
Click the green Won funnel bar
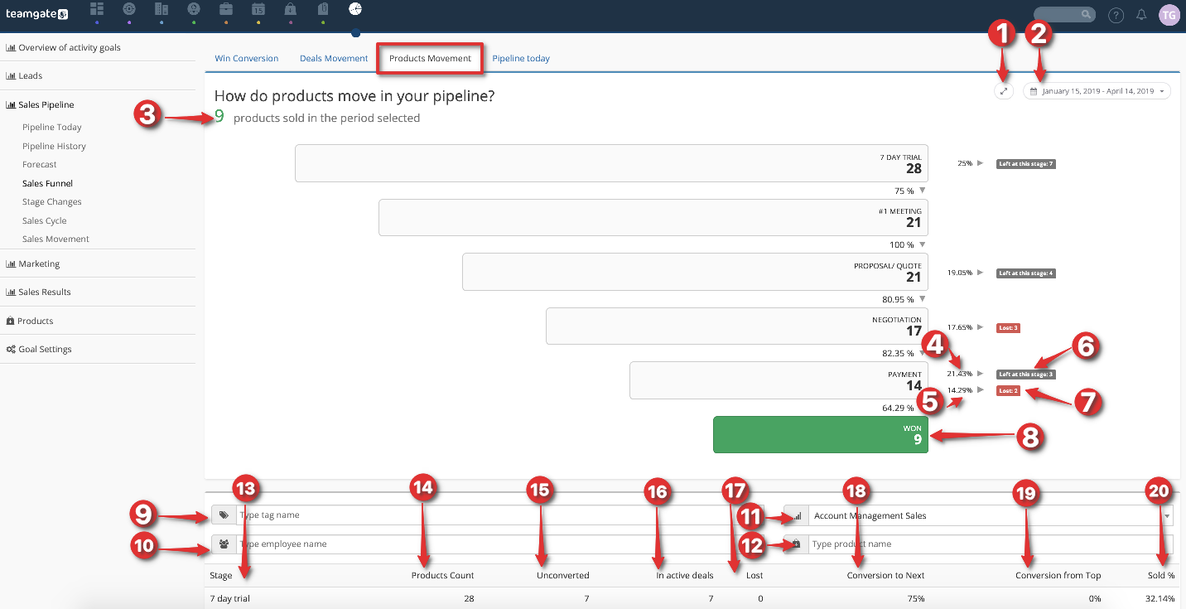point(821,434)
